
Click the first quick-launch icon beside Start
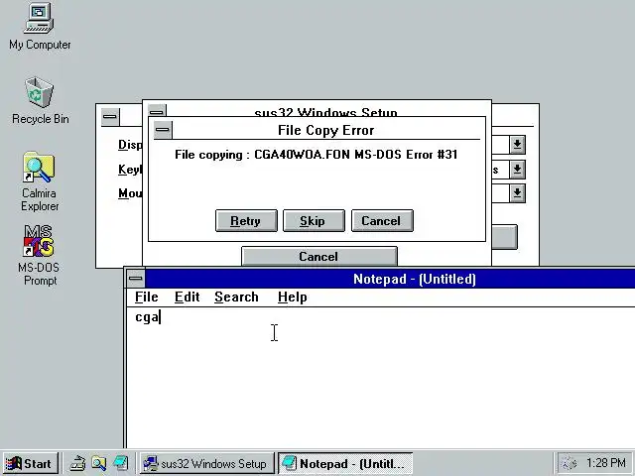pos(77,463)
